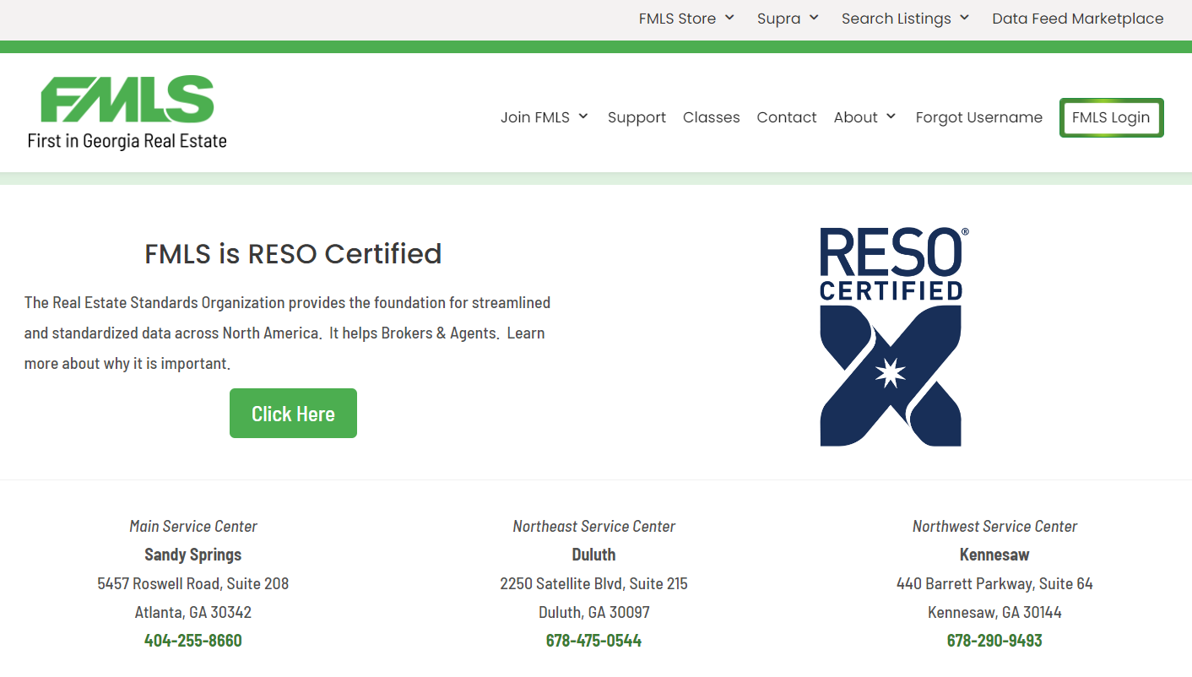Call Sandy Springs number 404-255-8660
Image resolution: width=1192 pixels, height=677 pixels.
click(193, 641)
